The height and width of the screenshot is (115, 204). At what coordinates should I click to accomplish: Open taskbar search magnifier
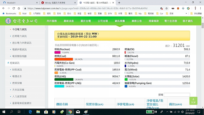[x=11, y=112]
